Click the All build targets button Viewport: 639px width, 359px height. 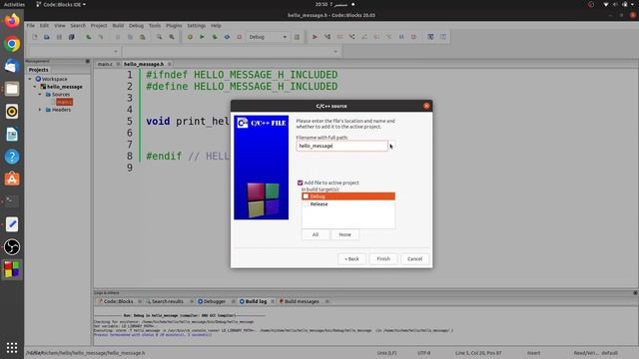316,234
